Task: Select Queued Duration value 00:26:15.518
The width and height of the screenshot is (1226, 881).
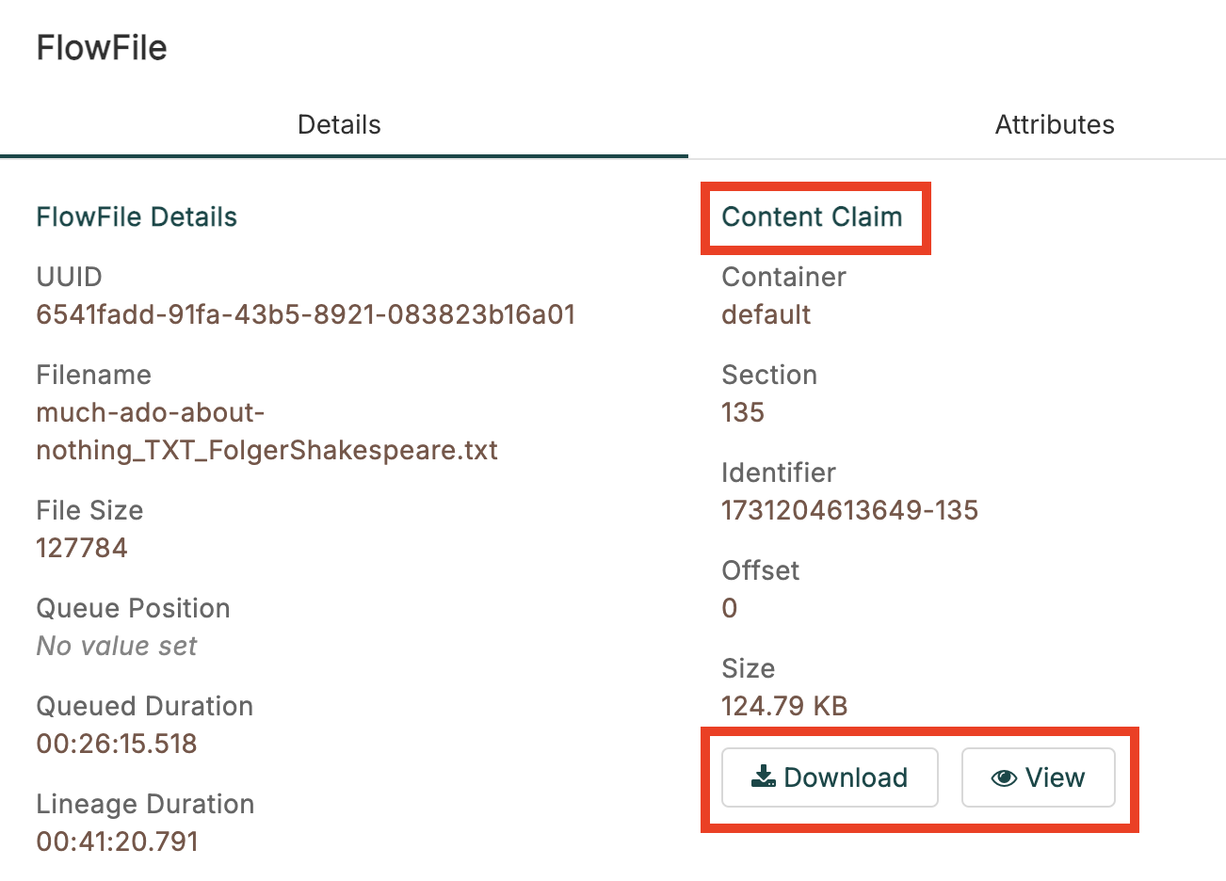Action: [x=117, y=744]
